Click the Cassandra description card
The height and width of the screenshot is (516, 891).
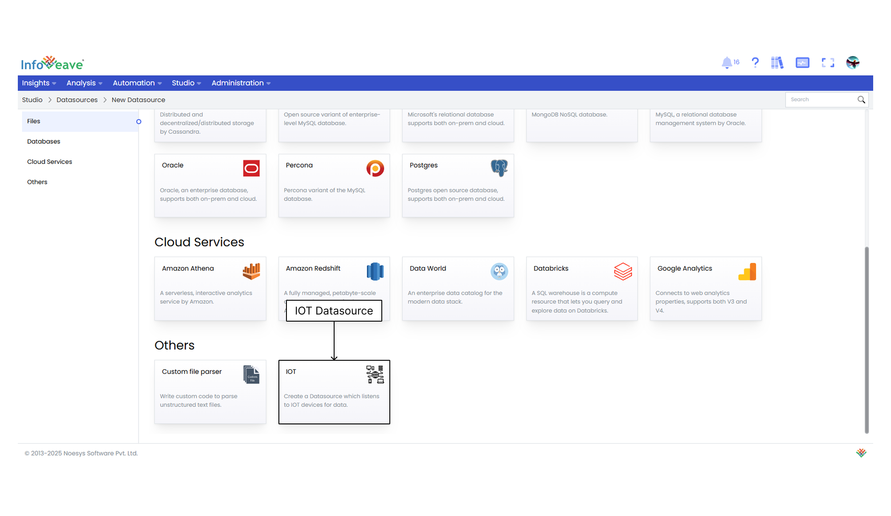click(210, 126)
